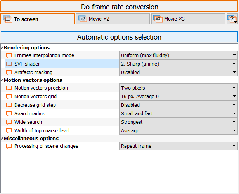The height and width of the screenshot is (194, 239).
Task: Collapse the Miscellaneous options section
Action: click(x=2, y=139)
